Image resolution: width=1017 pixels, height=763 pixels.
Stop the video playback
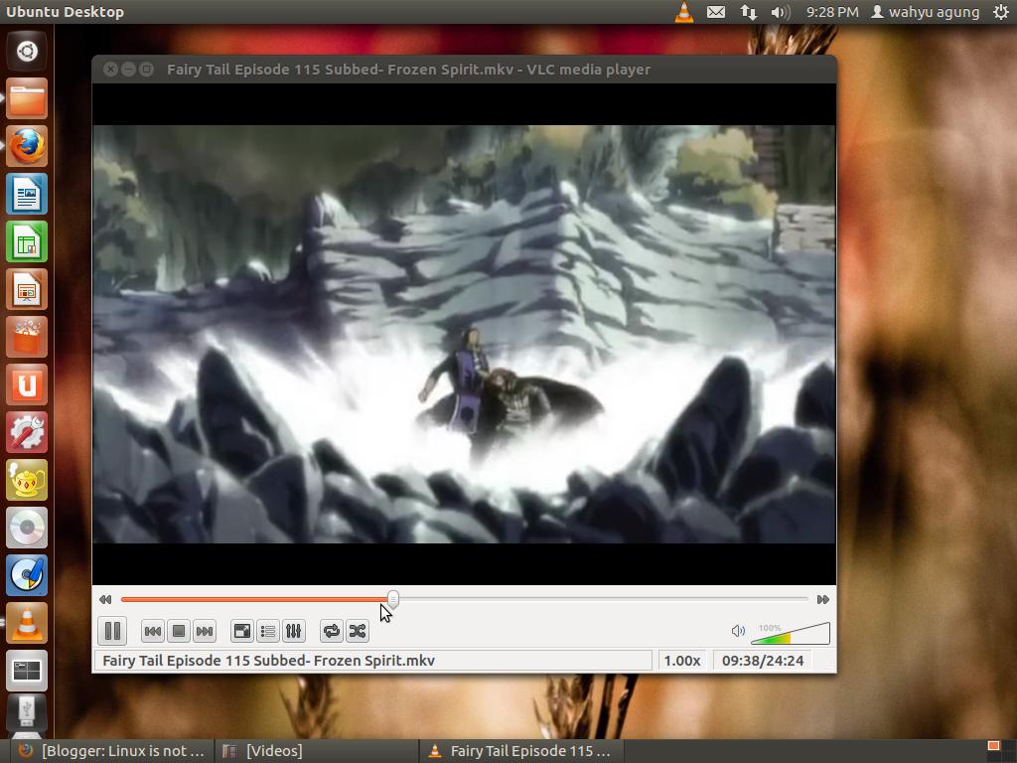179,631
